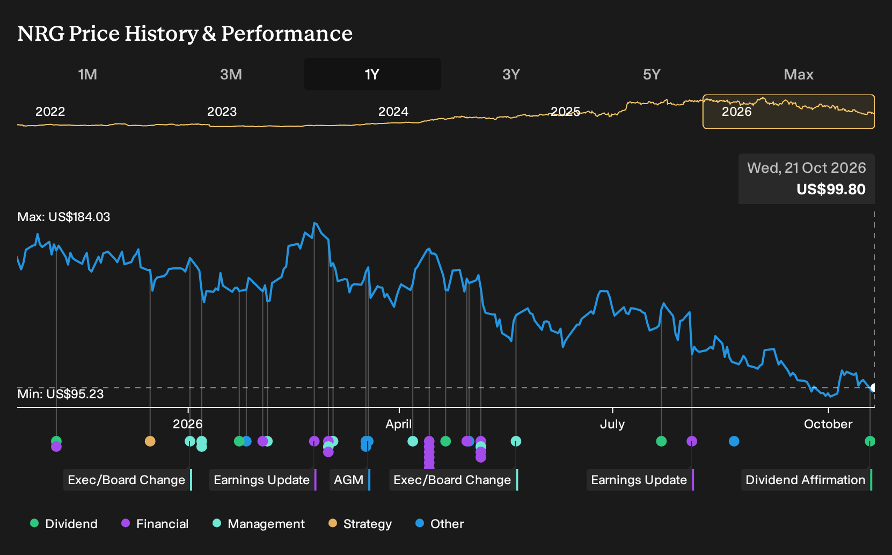Click the 2024 label in overview chart
The width and height of the screenshot is (892, 555).
click(393, 112)
